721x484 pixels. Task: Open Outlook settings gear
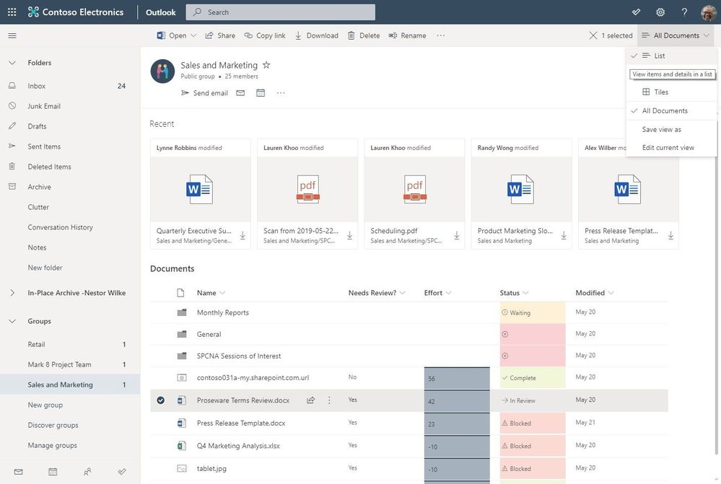(659, 11)
